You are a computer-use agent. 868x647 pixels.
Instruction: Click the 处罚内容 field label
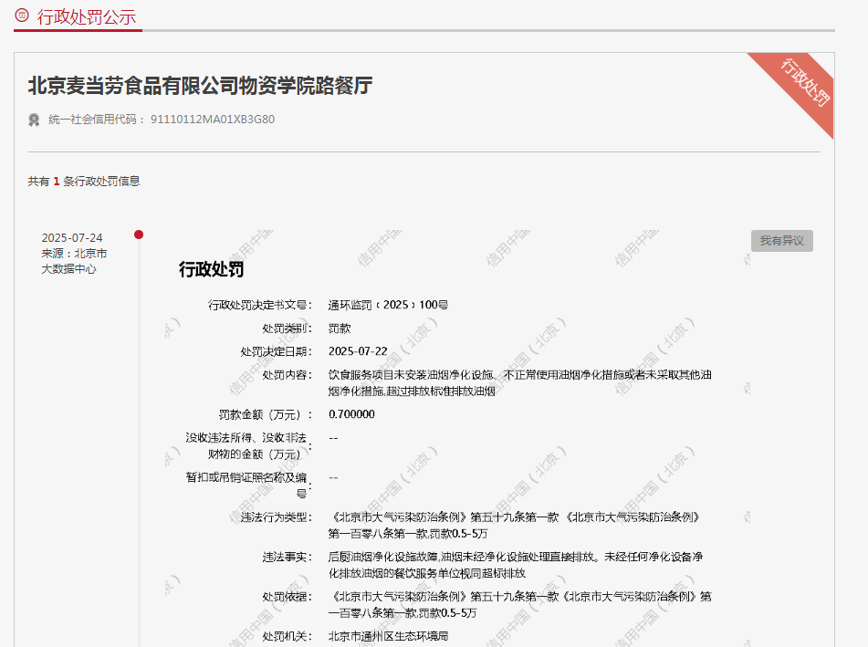pyautogui.click(x=288, y=375)
